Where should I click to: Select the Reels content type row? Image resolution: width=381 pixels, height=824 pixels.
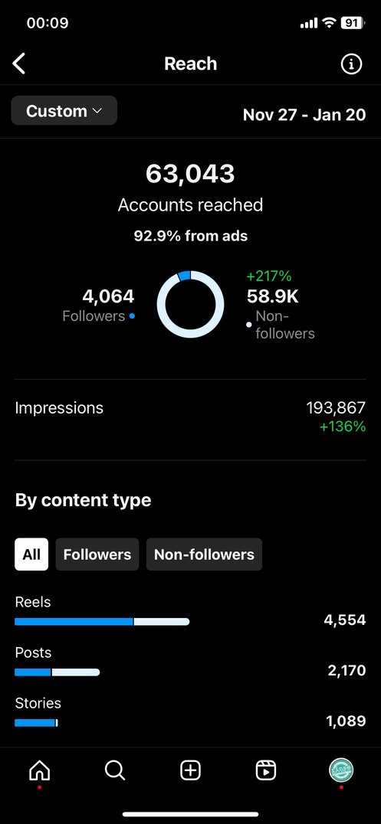(190, 612)
